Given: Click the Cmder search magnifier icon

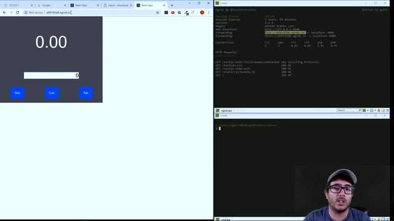Looking at the screenshot, I should [360, 110].
